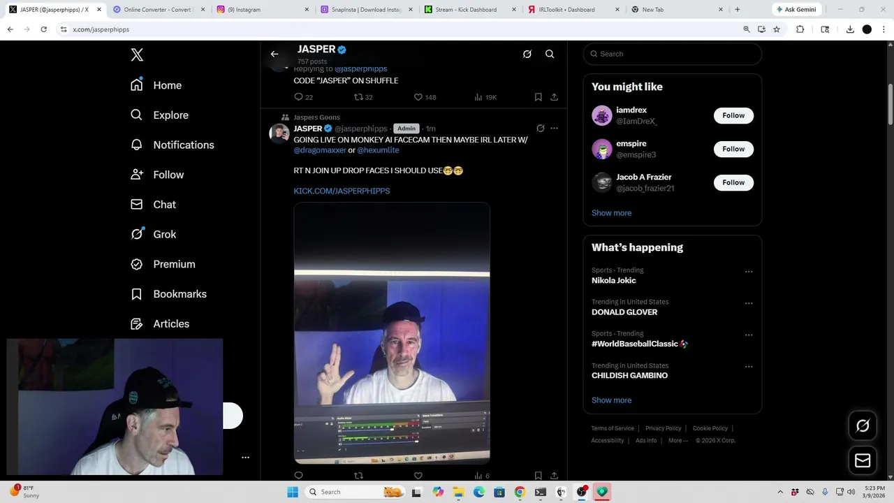894x503 pixels.
Task: Open Grok in the sidebar
Action: (x=154, y=234)
